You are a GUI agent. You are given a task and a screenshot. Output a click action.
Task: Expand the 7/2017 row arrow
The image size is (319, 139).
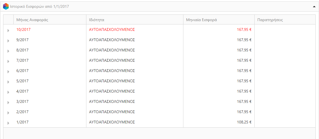[x=8, y=61]
